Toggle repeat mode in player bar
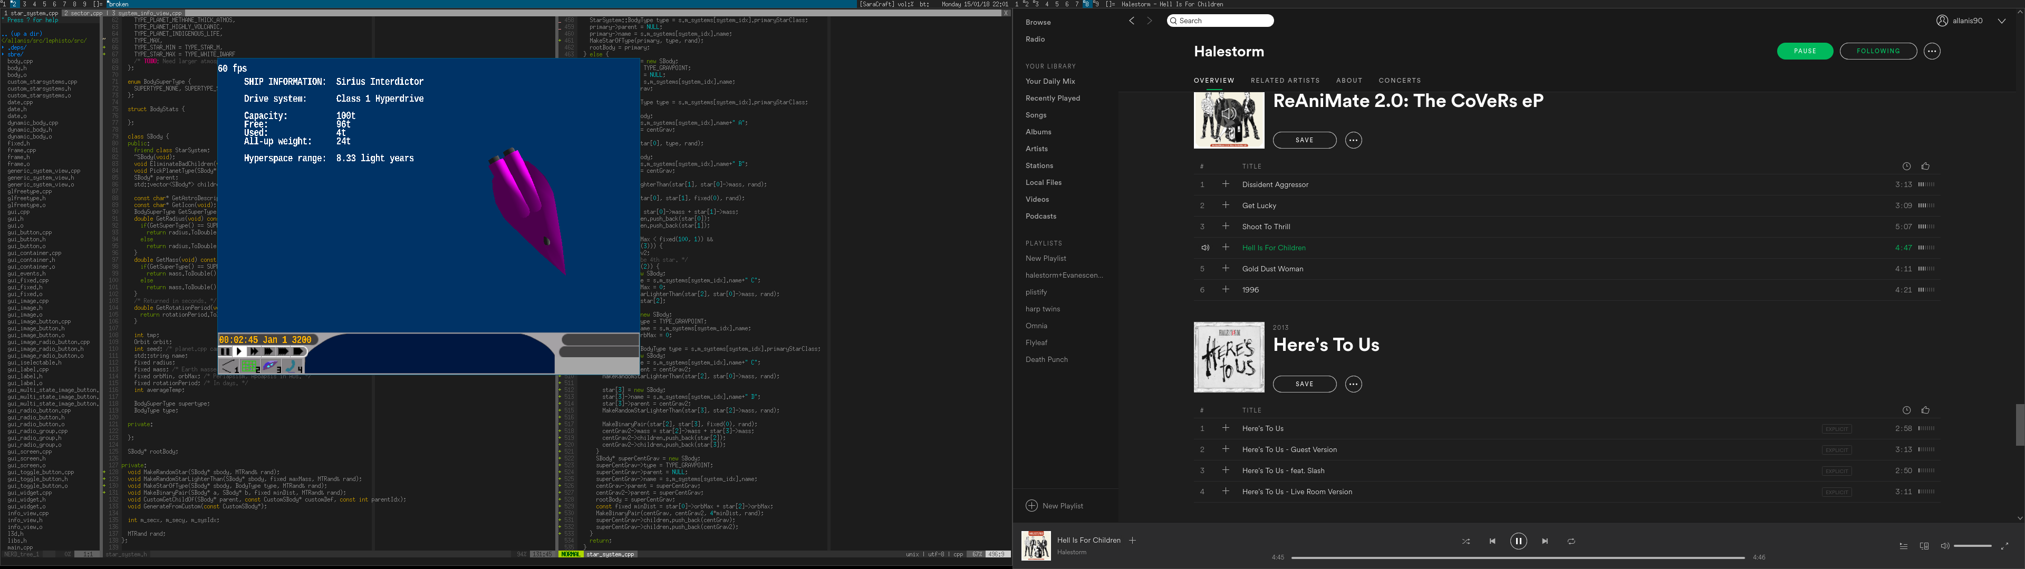The height and width of the screenshot is (569, 2025). click(x=1570, y=542)
